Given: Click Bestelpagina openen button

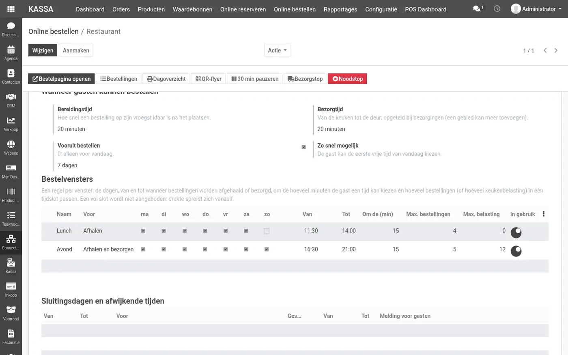Looking at the screenshot, I should point(61,79).
